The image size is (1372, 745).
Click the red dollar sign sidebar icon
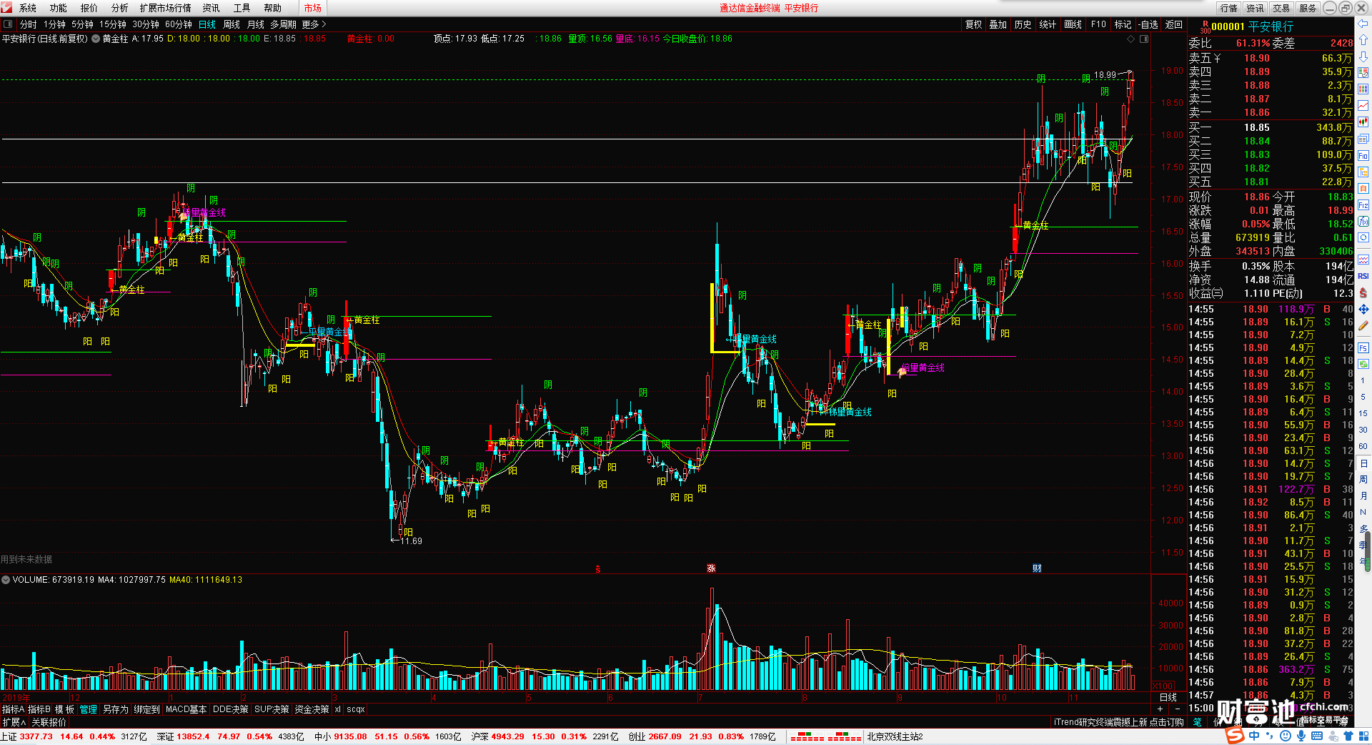coord(1363,293)
